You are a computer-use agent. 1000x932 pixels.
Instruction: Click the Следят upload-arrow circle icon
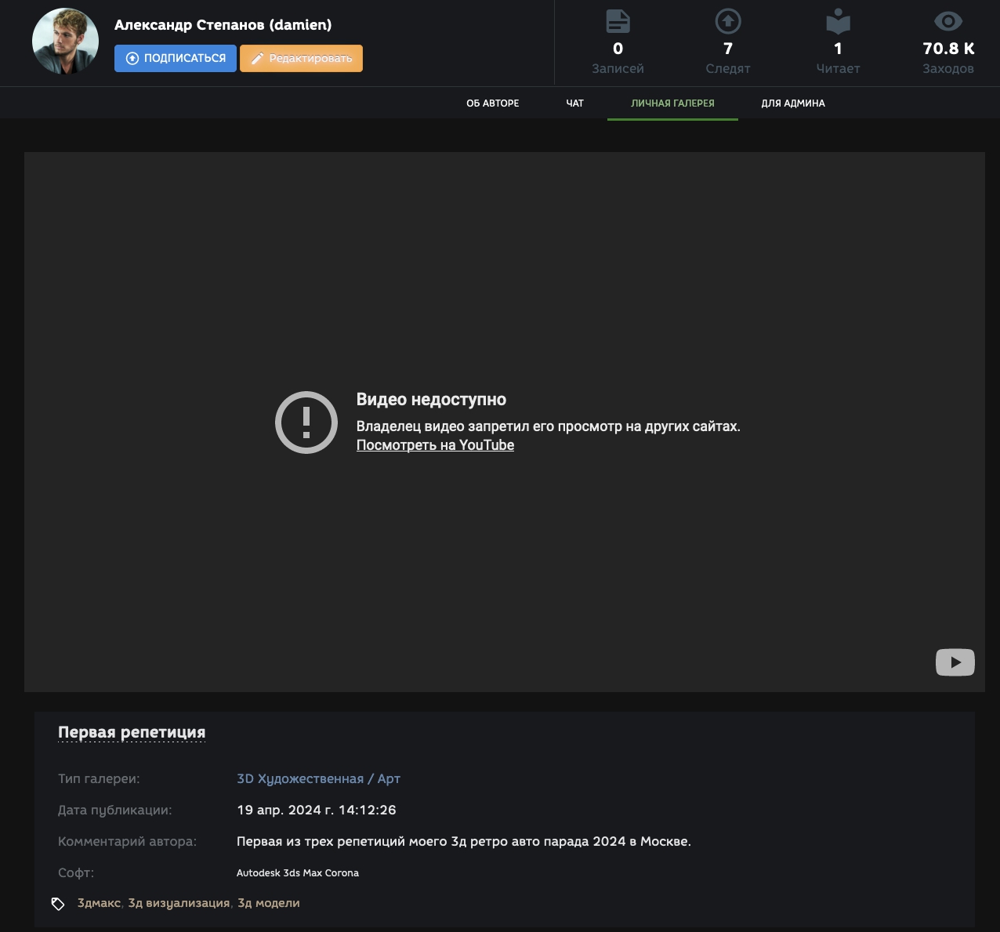[x=728, y=21]
